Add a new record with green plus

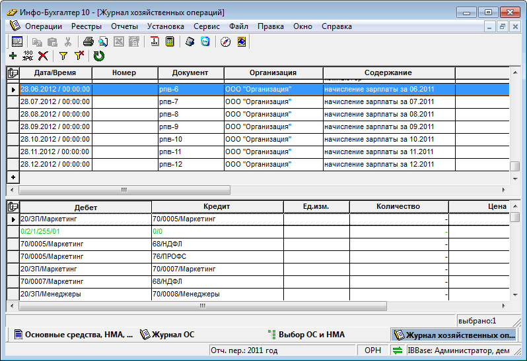(x=13, y=56)
